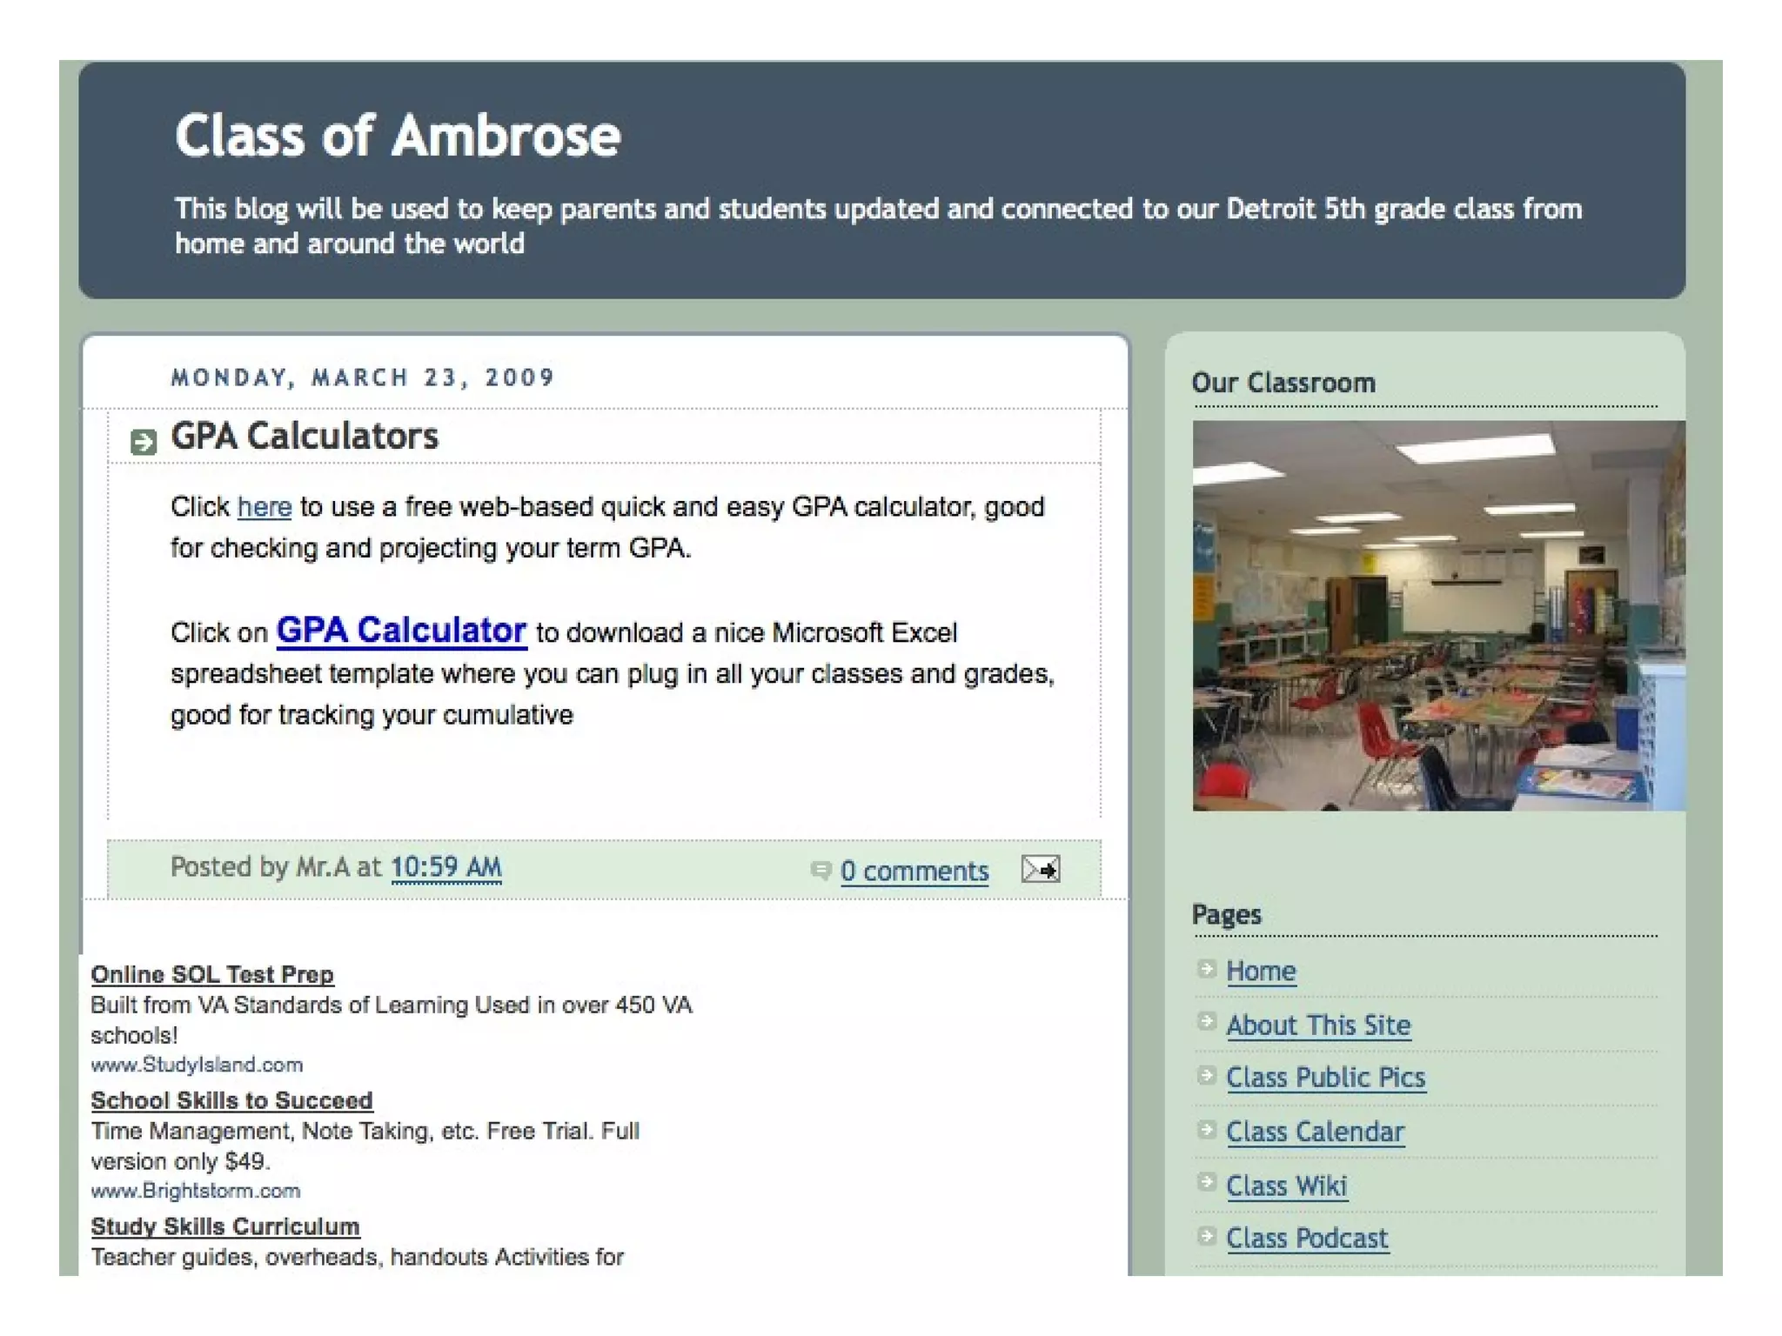Image resolution: width=1782 pixels, height=1336 pixels.
Task: Click bullet icon beside Class Podcast
Action: [1206, 1235]
